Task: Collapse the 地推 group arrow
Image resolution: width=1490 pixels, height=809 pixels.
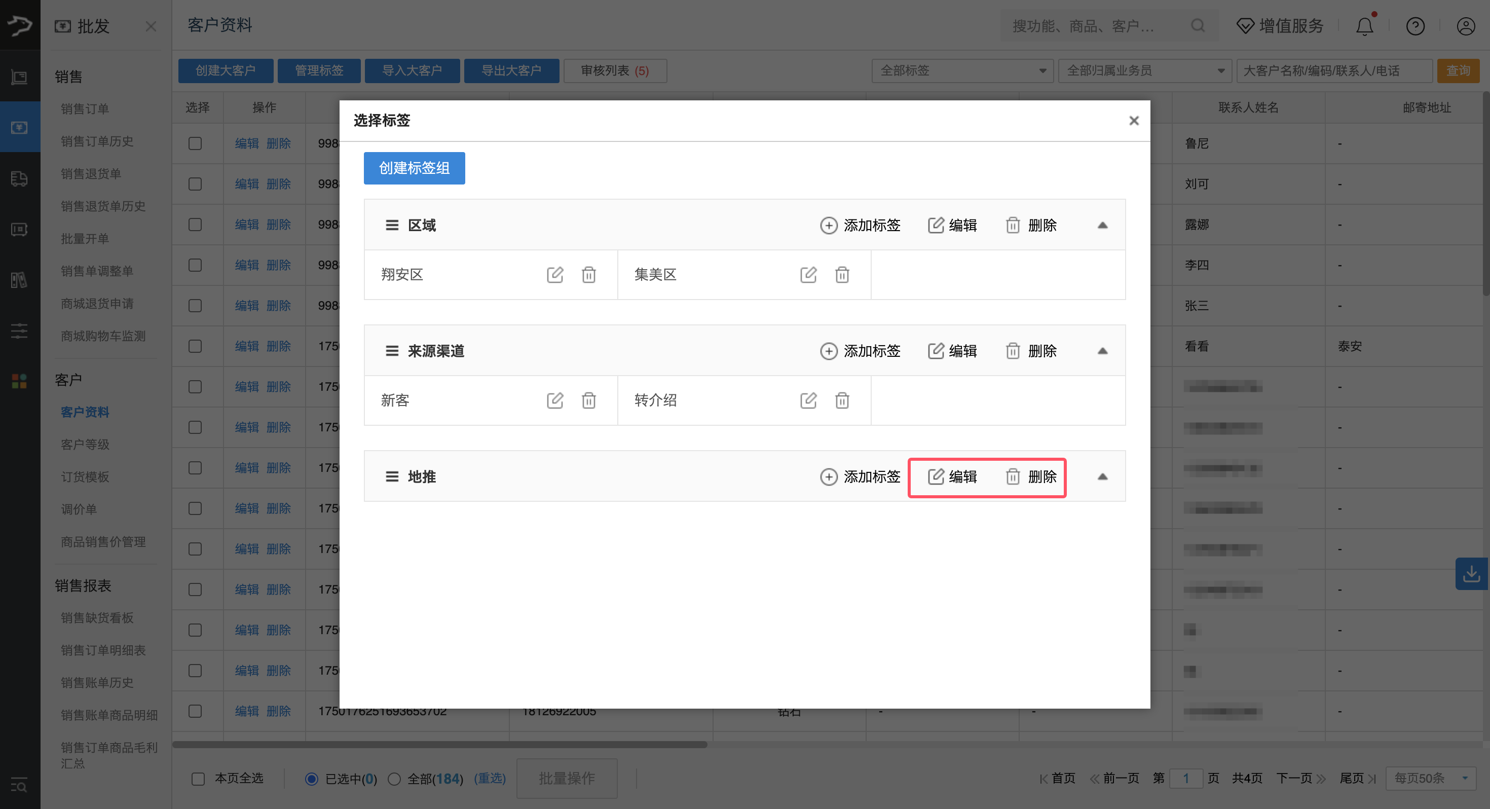Action: 1102,476
